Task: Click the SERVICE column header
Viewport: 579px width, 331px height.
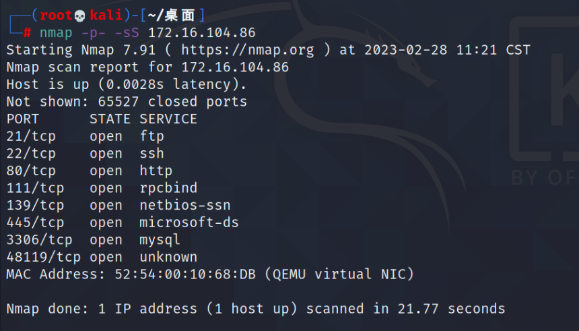Action: point(168,119)
